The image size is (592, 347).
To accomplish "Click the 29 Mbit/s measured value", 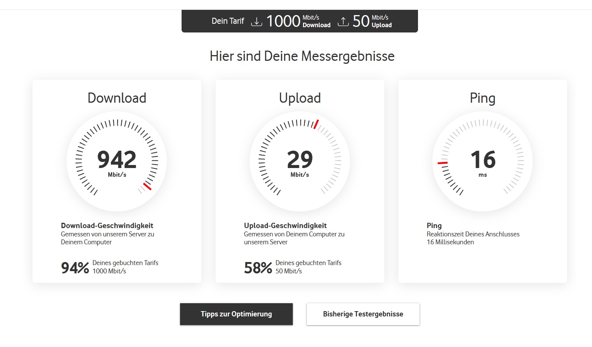I will (x=300, y=159).
